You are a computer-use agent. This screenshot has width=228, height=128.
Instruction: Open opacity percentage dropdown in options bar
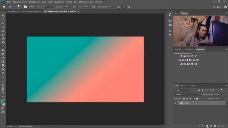pyautogui.click(x=71, y=7)
